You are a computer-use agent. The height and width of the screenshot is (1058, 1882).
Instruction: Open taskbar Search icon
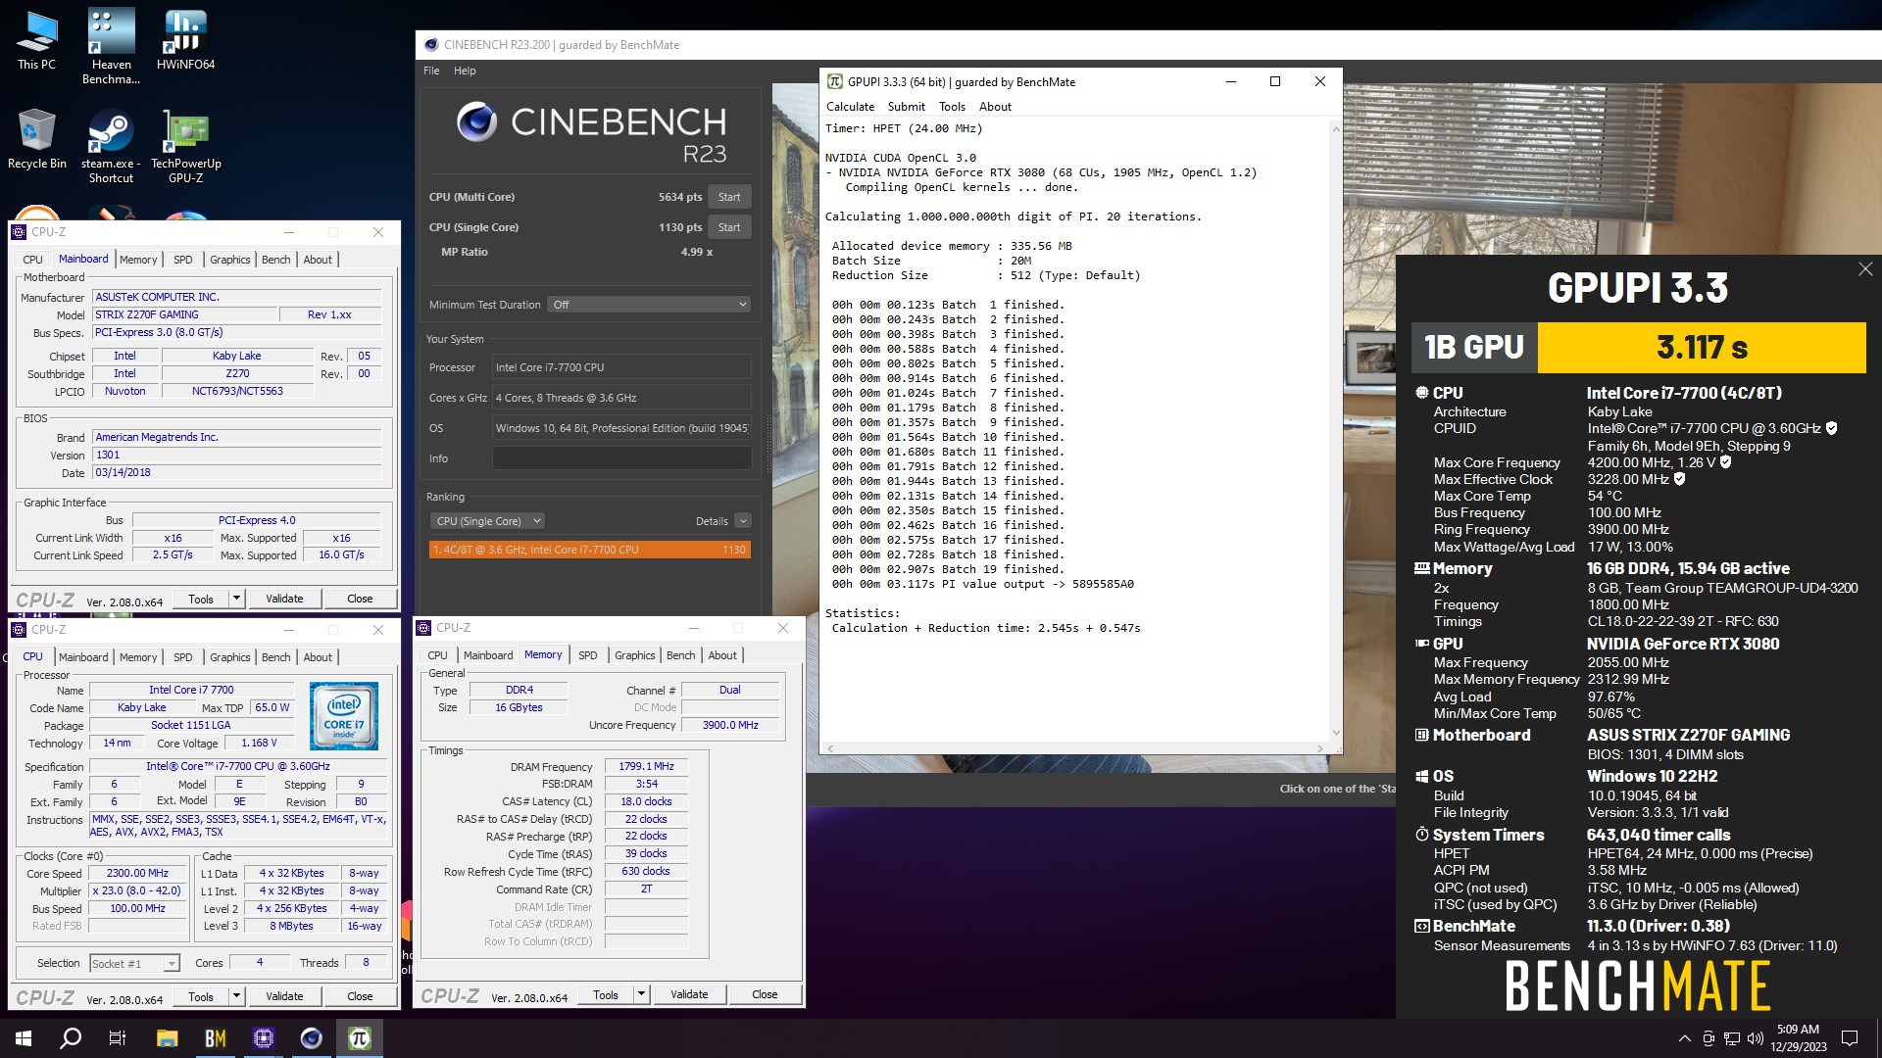71,1038
